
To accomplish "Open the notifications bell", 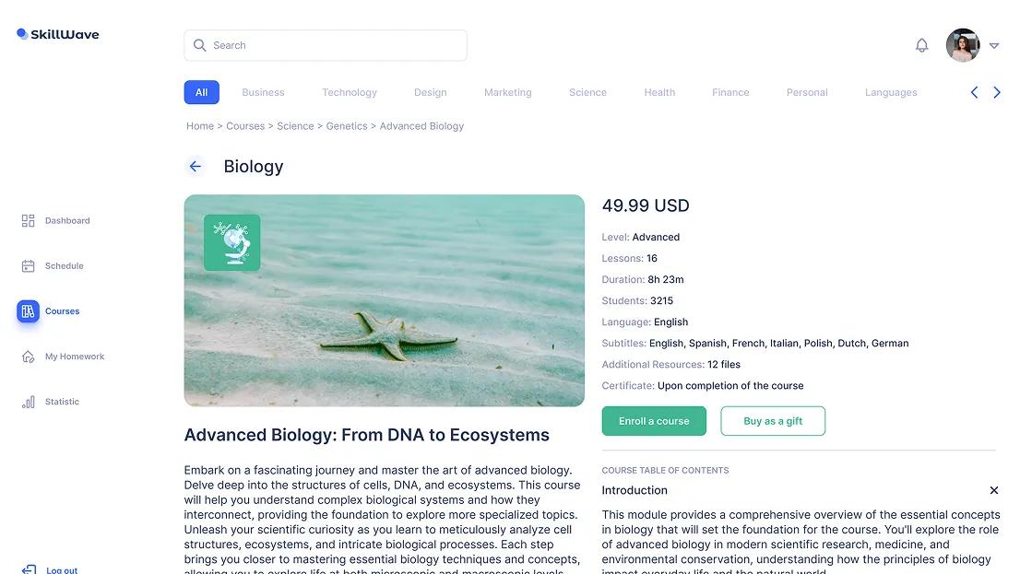I will (921, 45).
